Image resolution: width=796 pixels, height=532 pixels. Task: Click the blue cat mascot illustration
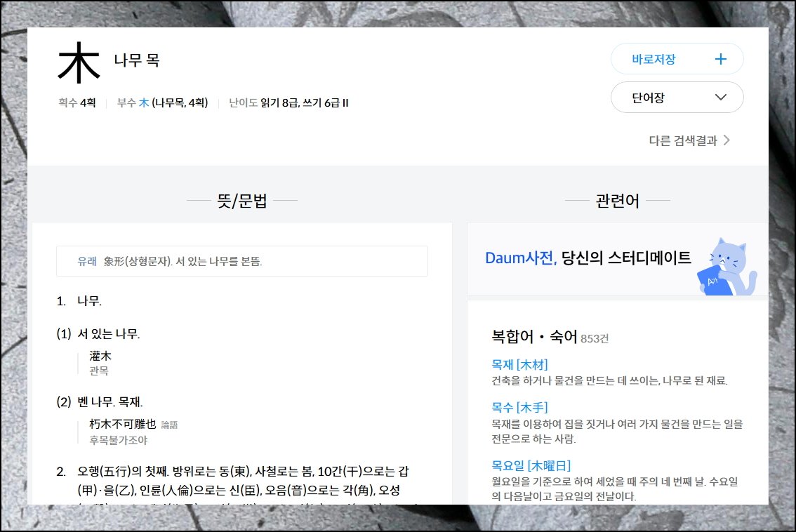click(727, 267)
